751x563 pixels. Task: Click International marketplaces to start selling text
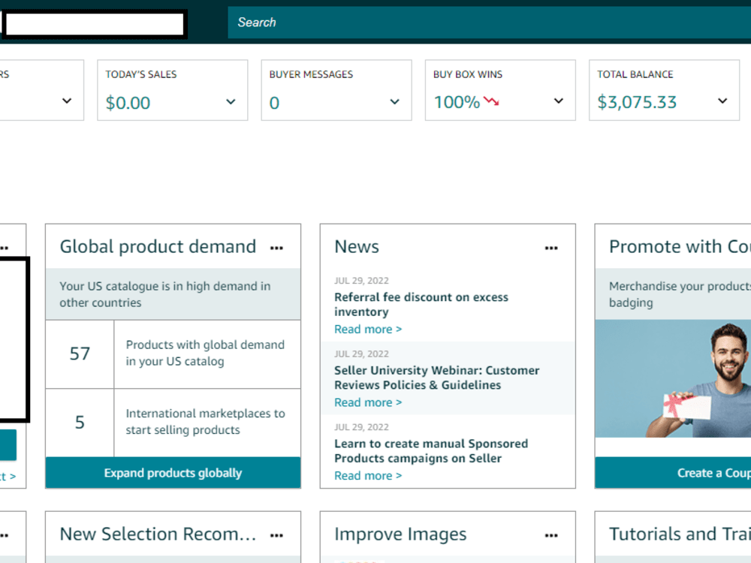tap(206, 421)
